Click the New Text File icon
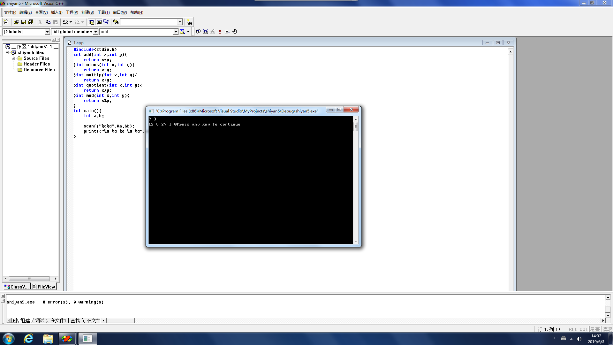613x345 pixels. [6, 22]
